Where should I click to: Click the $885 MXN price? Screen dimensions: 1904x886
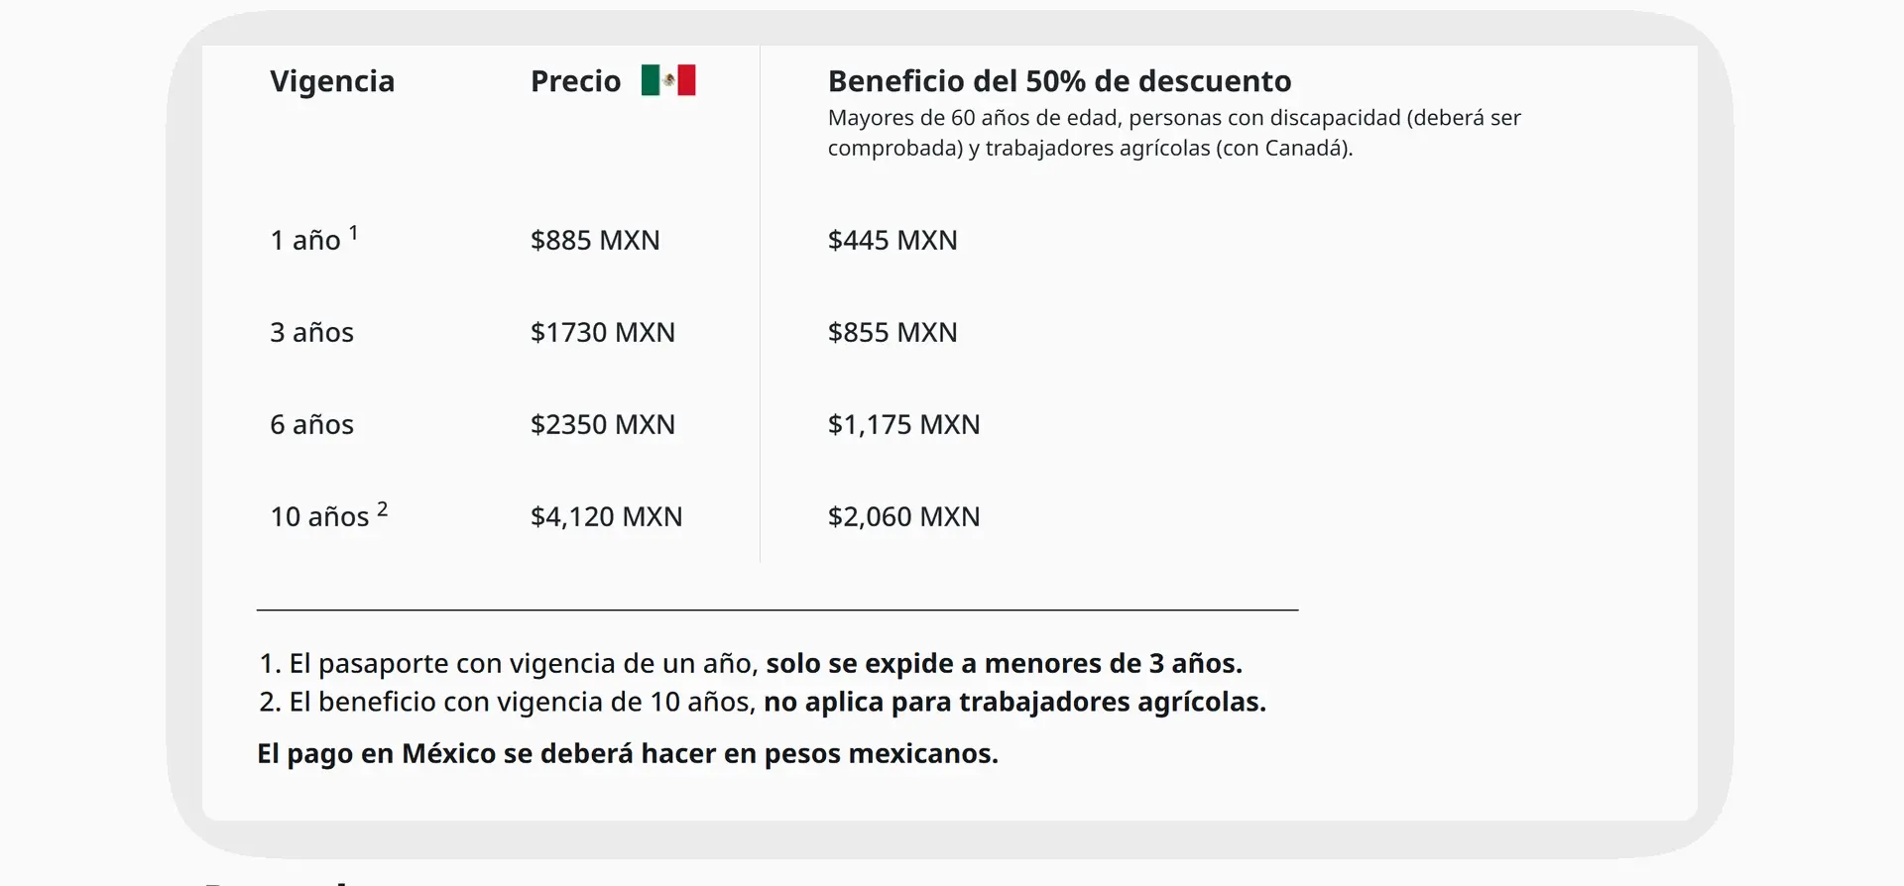tap(595, 240)
